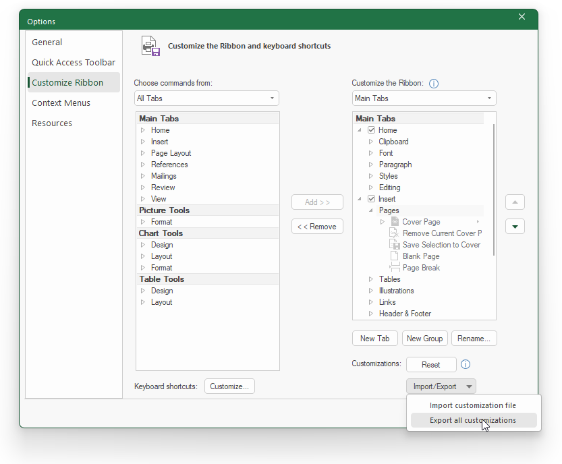The height and width of the screenshot is (464, 562).
Task: Open the Import/Export dropdown button
Action: (x=441, y=386)
